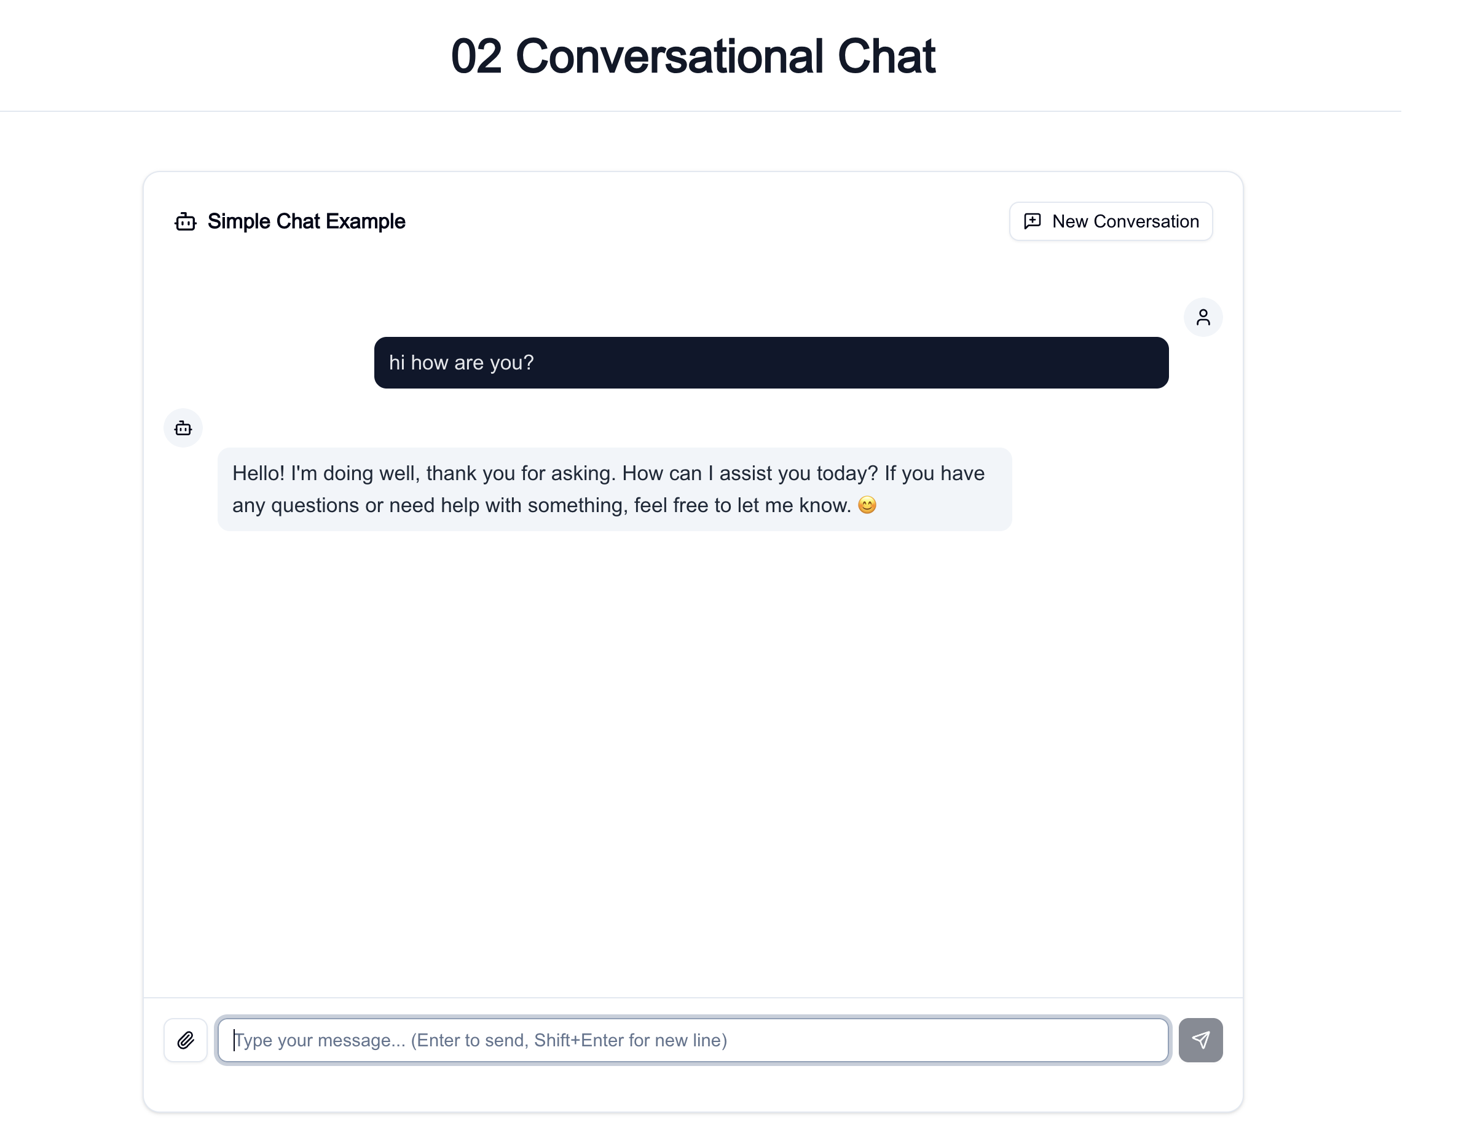This screenshot has height=1141, width=1464.
Task: Click the robot icon beside Simple Chat Example
Action: pyautogui.click(x=184, y=222)
